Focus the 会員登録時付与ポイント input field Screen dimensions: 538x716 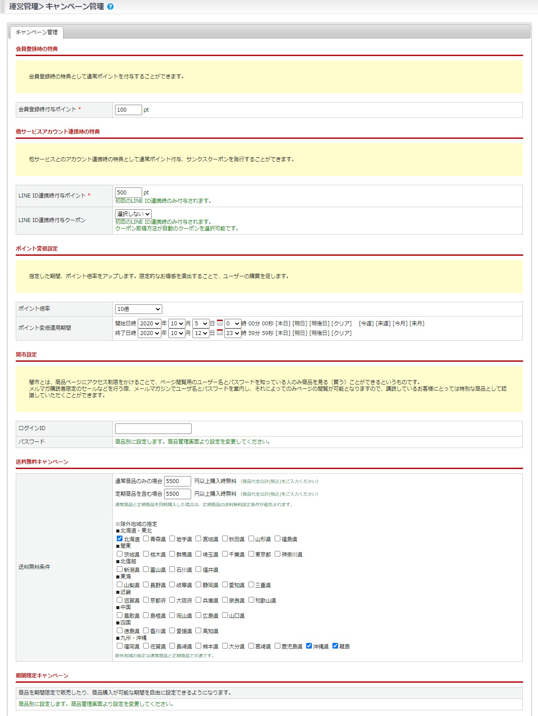pyautogui.click(x=128, y=110)
